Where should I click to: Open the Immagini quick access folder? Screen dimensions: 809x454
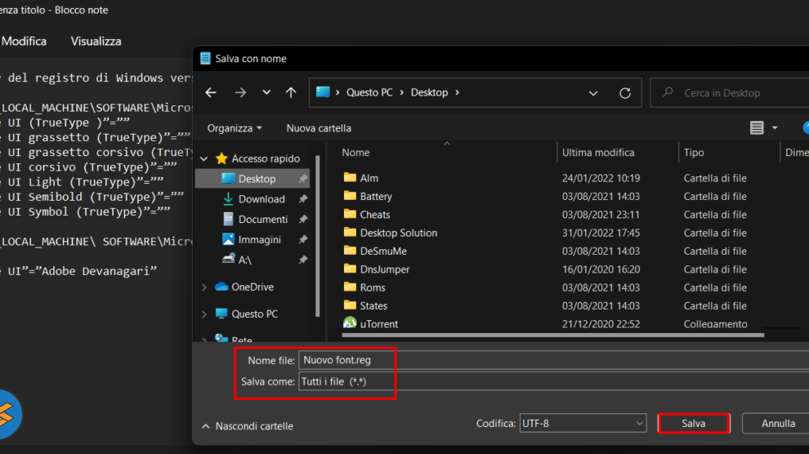[x=259, y=240]
